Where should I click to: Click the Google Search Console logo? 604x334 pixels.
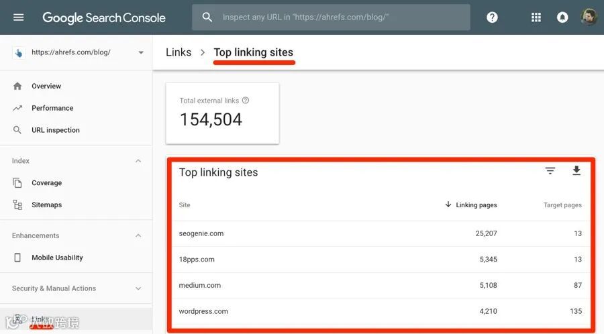pyautogui.click(x=104, y=17)
